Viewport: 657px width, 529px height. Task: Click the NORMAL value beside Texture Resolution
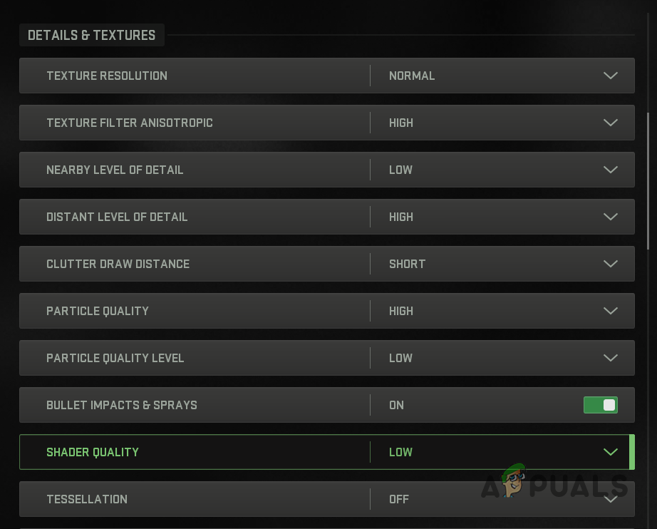point(412,76)
